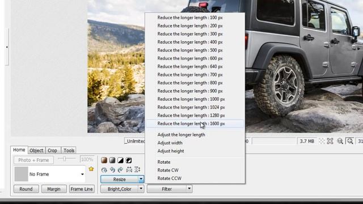Viewport: 363px width, 204px height.
Task: Click the gray frame preview thumbnail
Action: 22,174
